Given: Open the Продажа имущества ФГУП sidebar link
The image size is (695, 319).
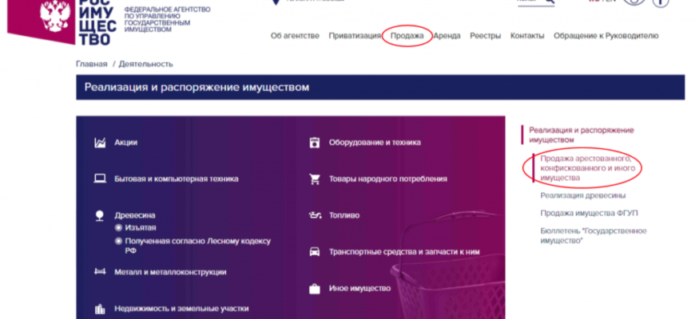Looking at the screenshot, I should point(589,213).
